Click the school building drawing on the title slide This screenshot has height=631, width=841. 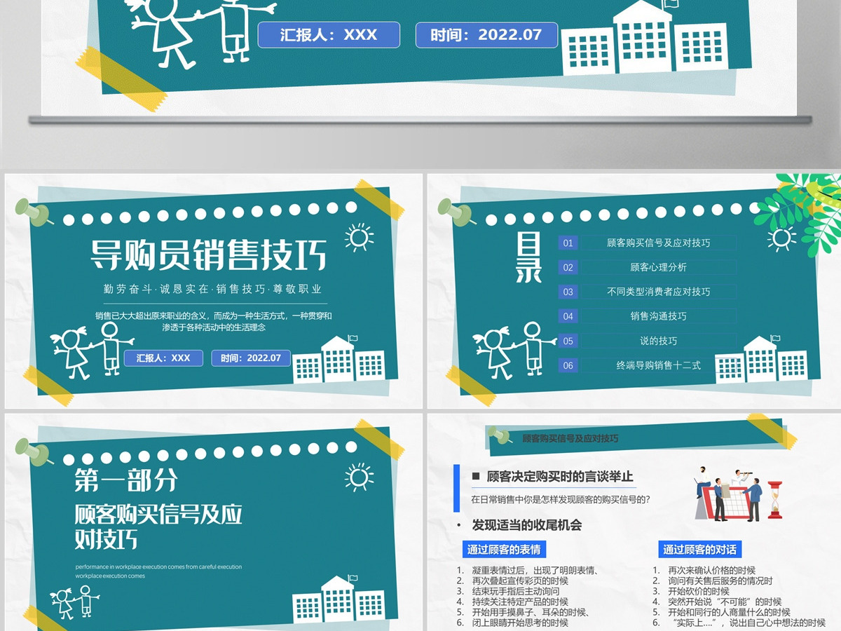click(339, 359)
